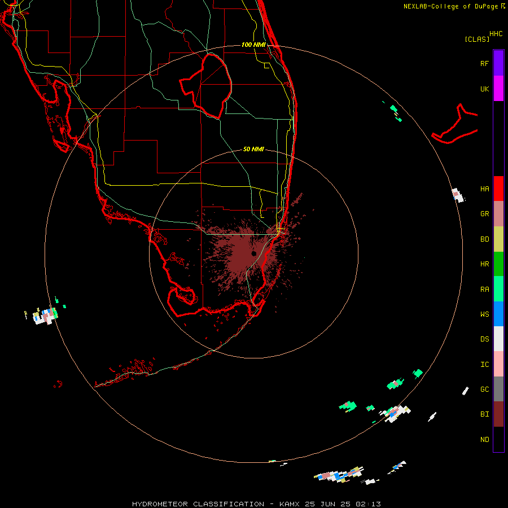Click the Hydrometeor Classification KAMX caption
Viewport: 508px width, 508px height.
pyautogui.click(x=256, y=504)
